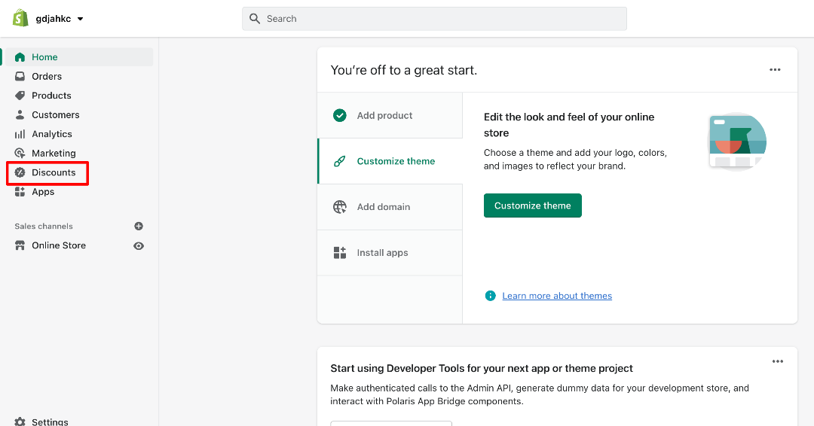This screenshot has width=814, height=426.
Task: Click the 'You're off to a great start.' heading
Action: point(403,70)
